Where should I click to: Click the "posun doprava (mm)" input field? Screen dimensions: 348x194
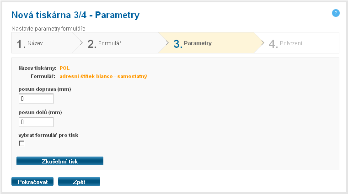(36, 99)
